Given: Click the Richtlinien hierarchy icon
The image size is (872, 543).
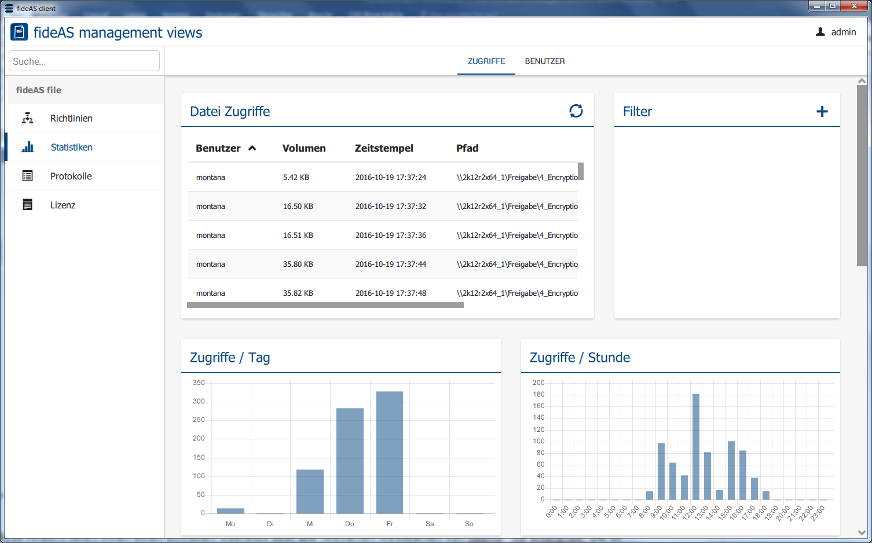Looking at the screenshot, I should point(27,118).
